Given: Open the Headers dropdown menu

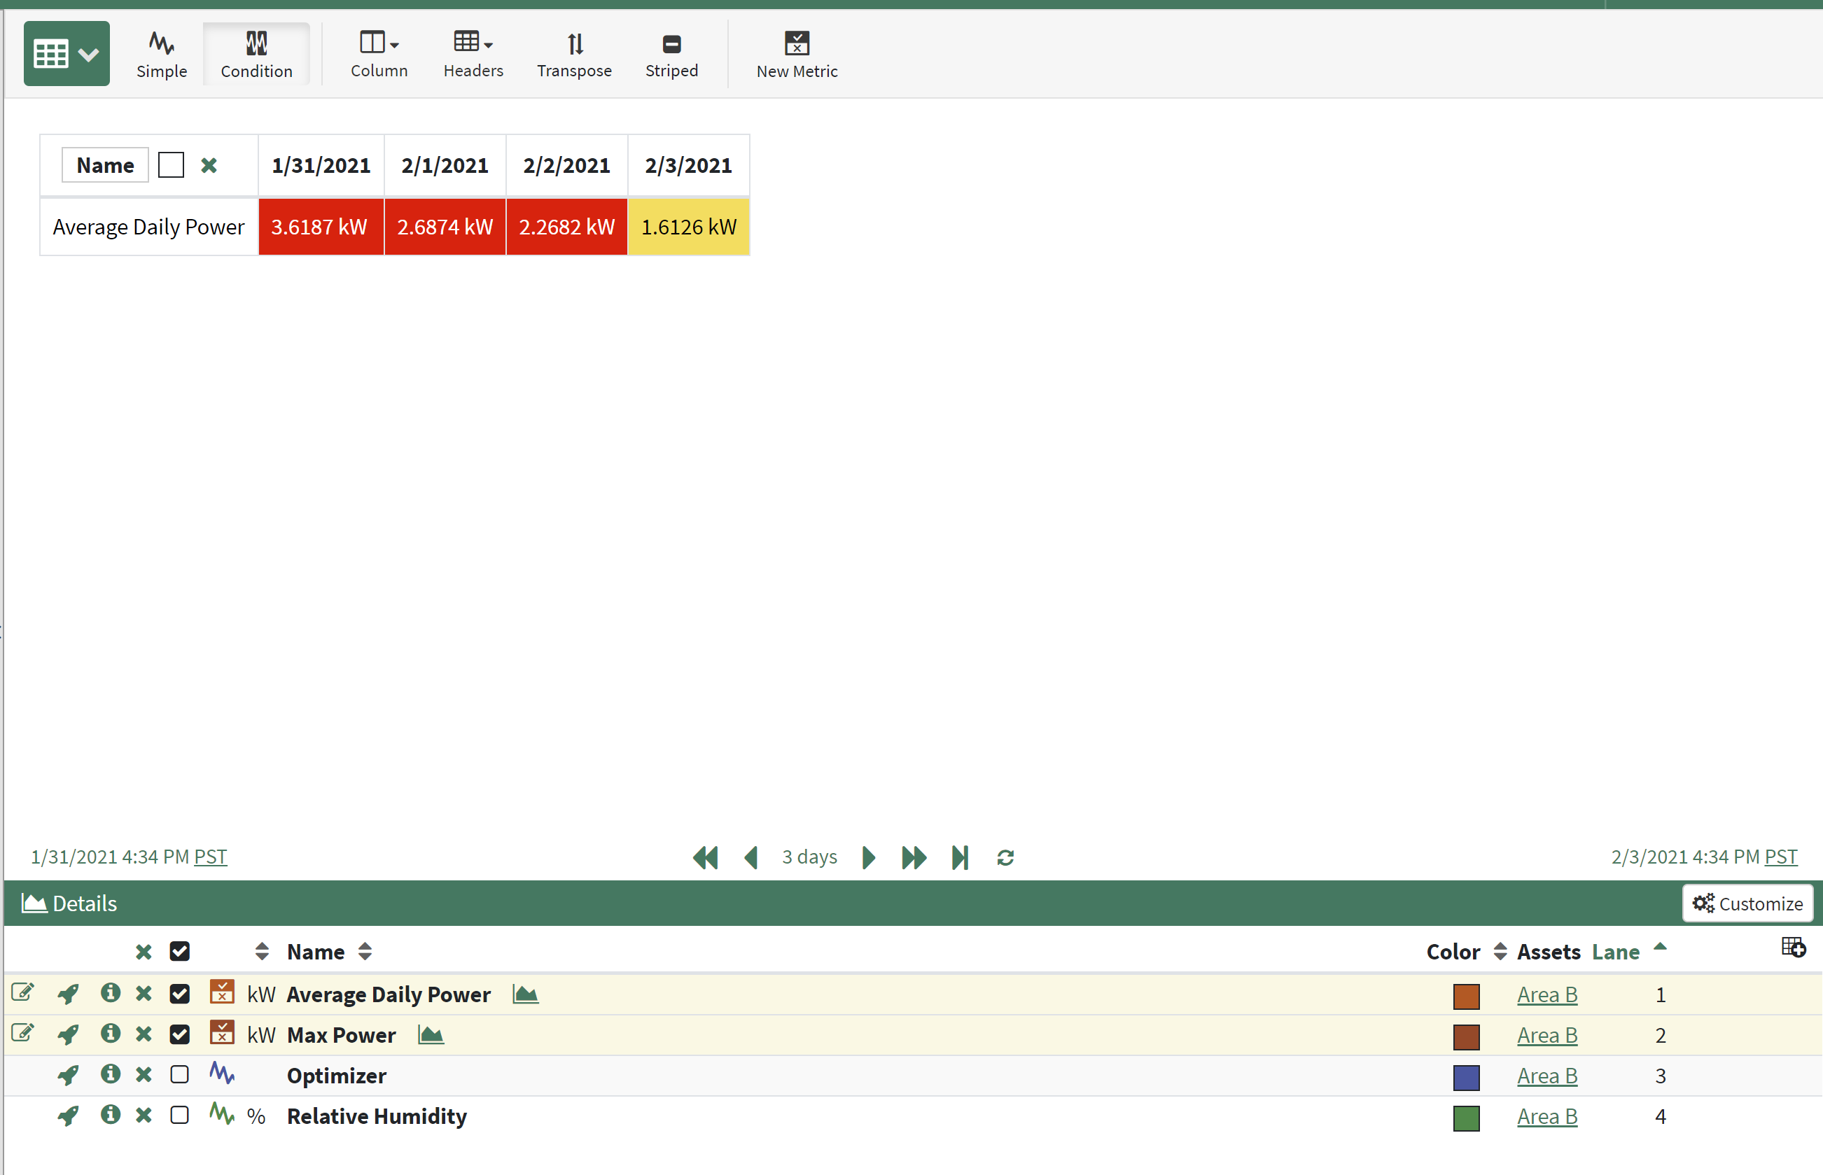Looking at the screenshot, I should click(473, 53).
